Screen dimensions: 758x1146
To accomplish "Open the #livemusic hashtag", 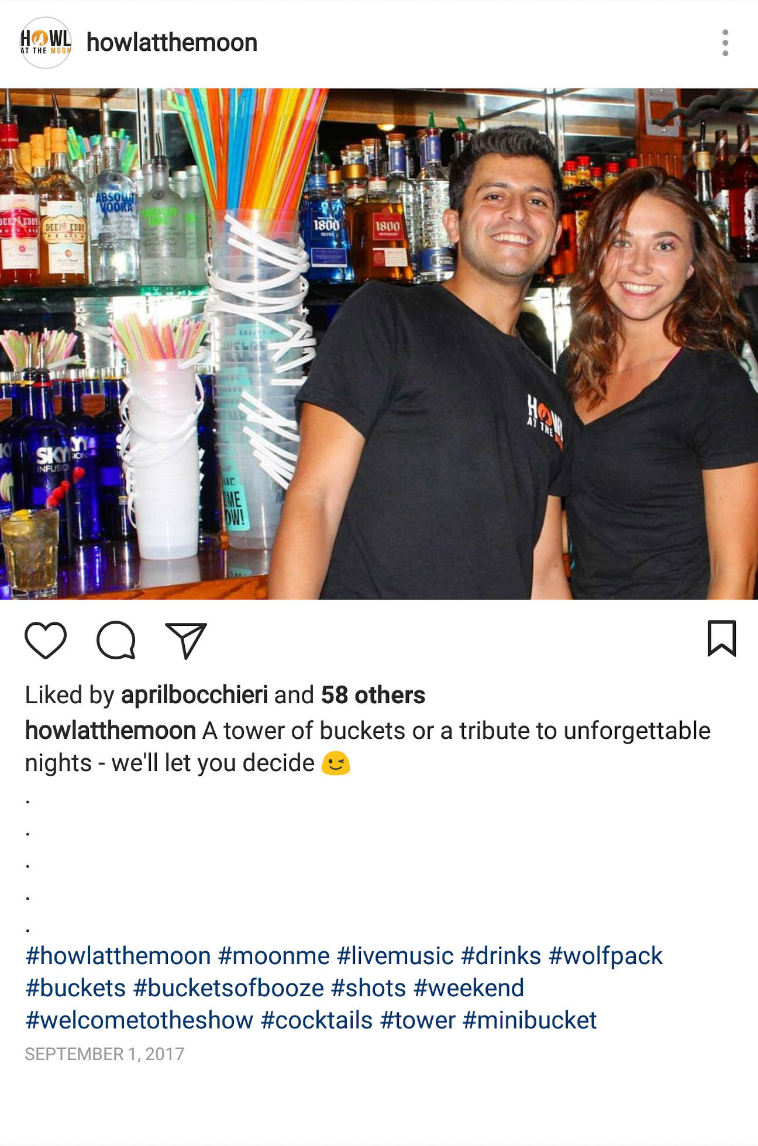I will click(x=395, y=956).
